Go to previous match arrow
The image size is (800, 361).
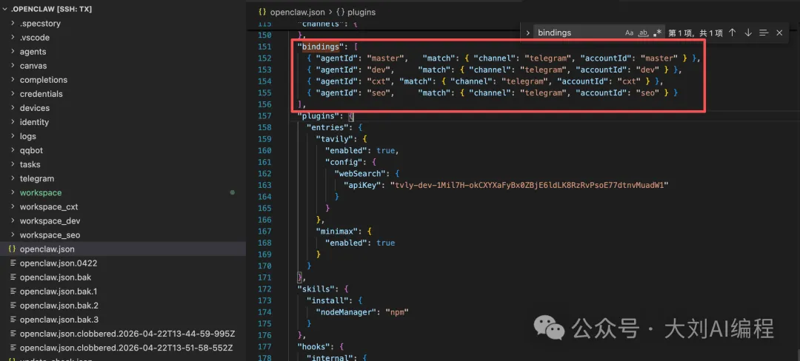(732, 33)
